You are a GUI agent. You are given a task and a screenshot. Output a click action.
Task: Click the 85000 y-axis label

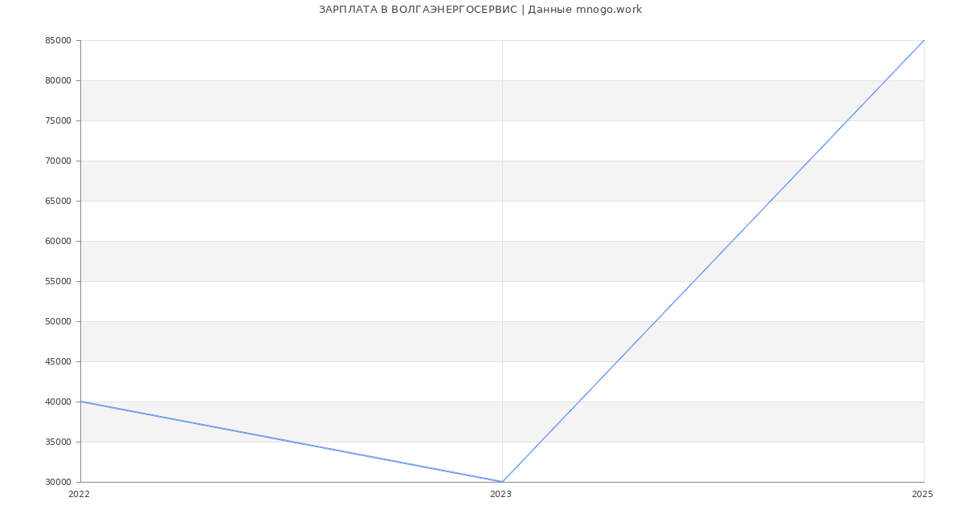[x=58, y=41]
